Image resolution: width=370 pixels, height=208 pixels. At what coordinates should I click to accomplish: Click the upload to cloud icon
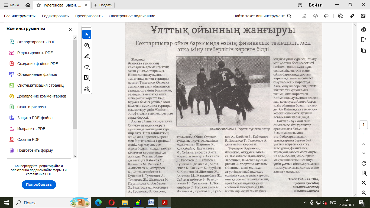click(315, 16)
